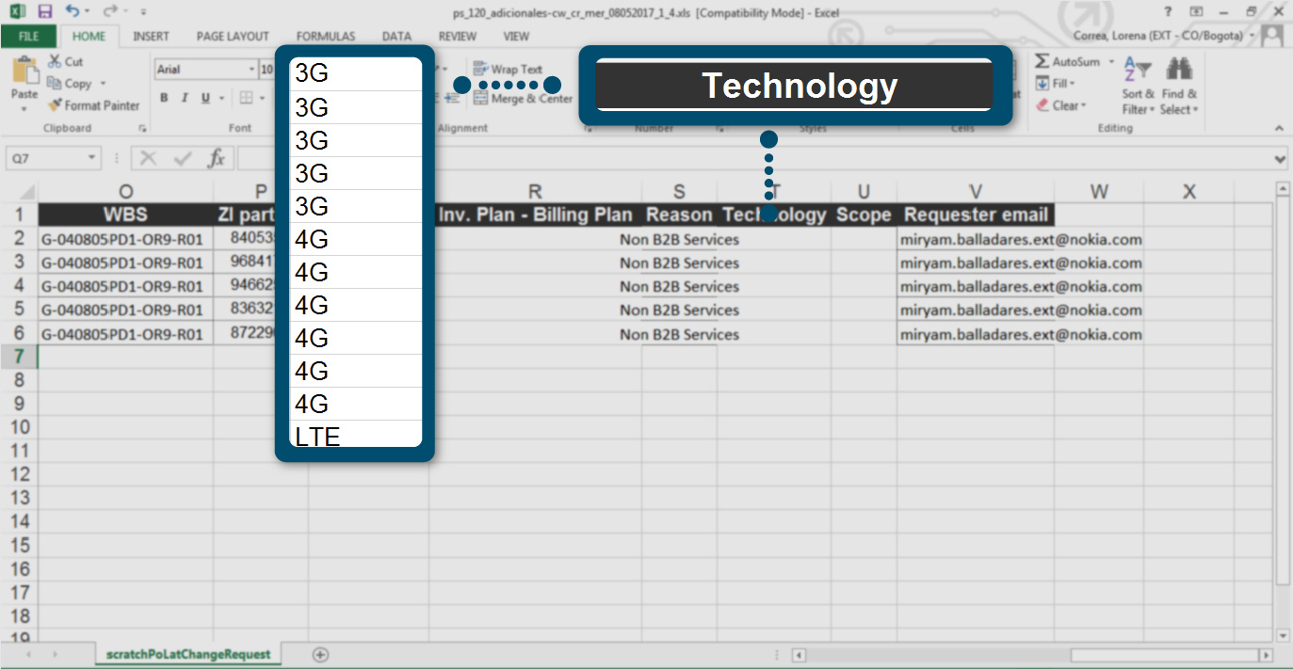This screenshot has width=1293, height=669.
Task: Open the FILE tab
Action: click(x=28, y=37)
